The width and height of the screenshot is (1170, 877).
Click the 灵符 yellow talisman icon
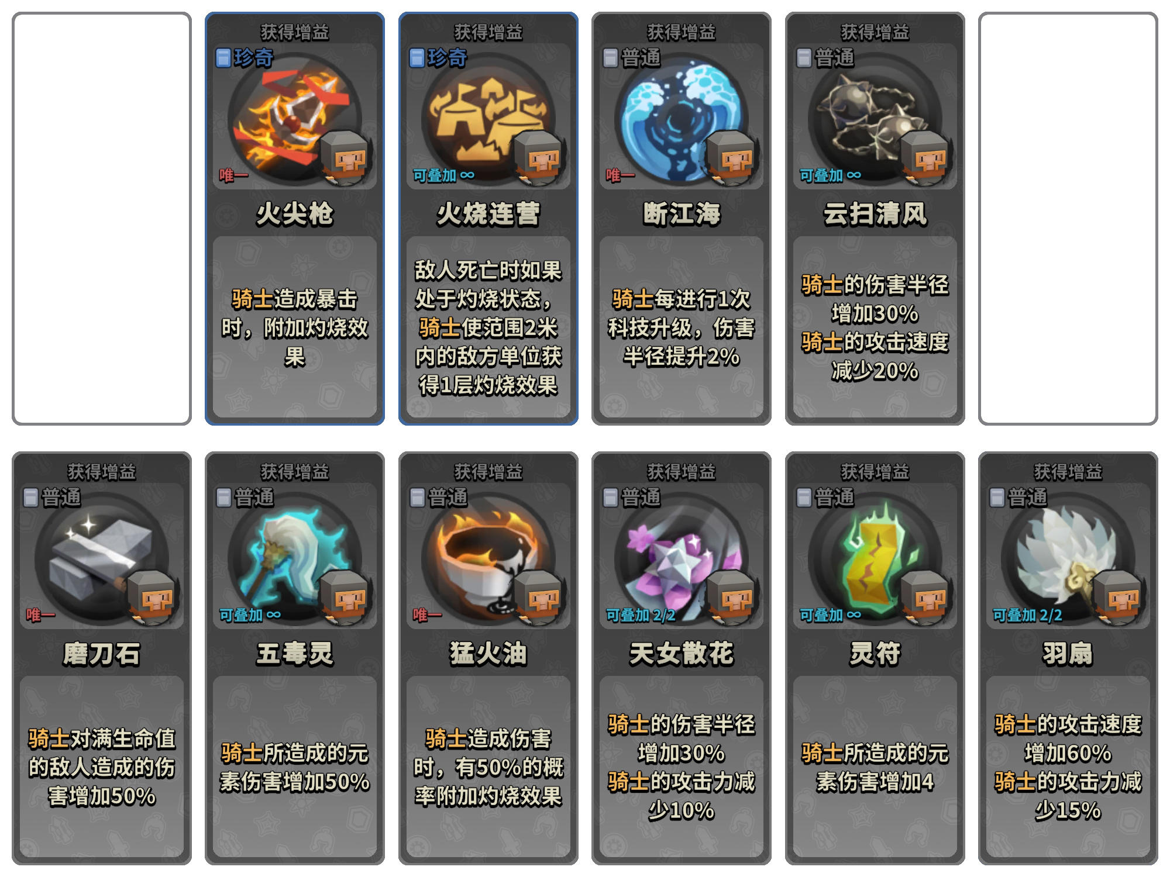(x=875, y=558)
